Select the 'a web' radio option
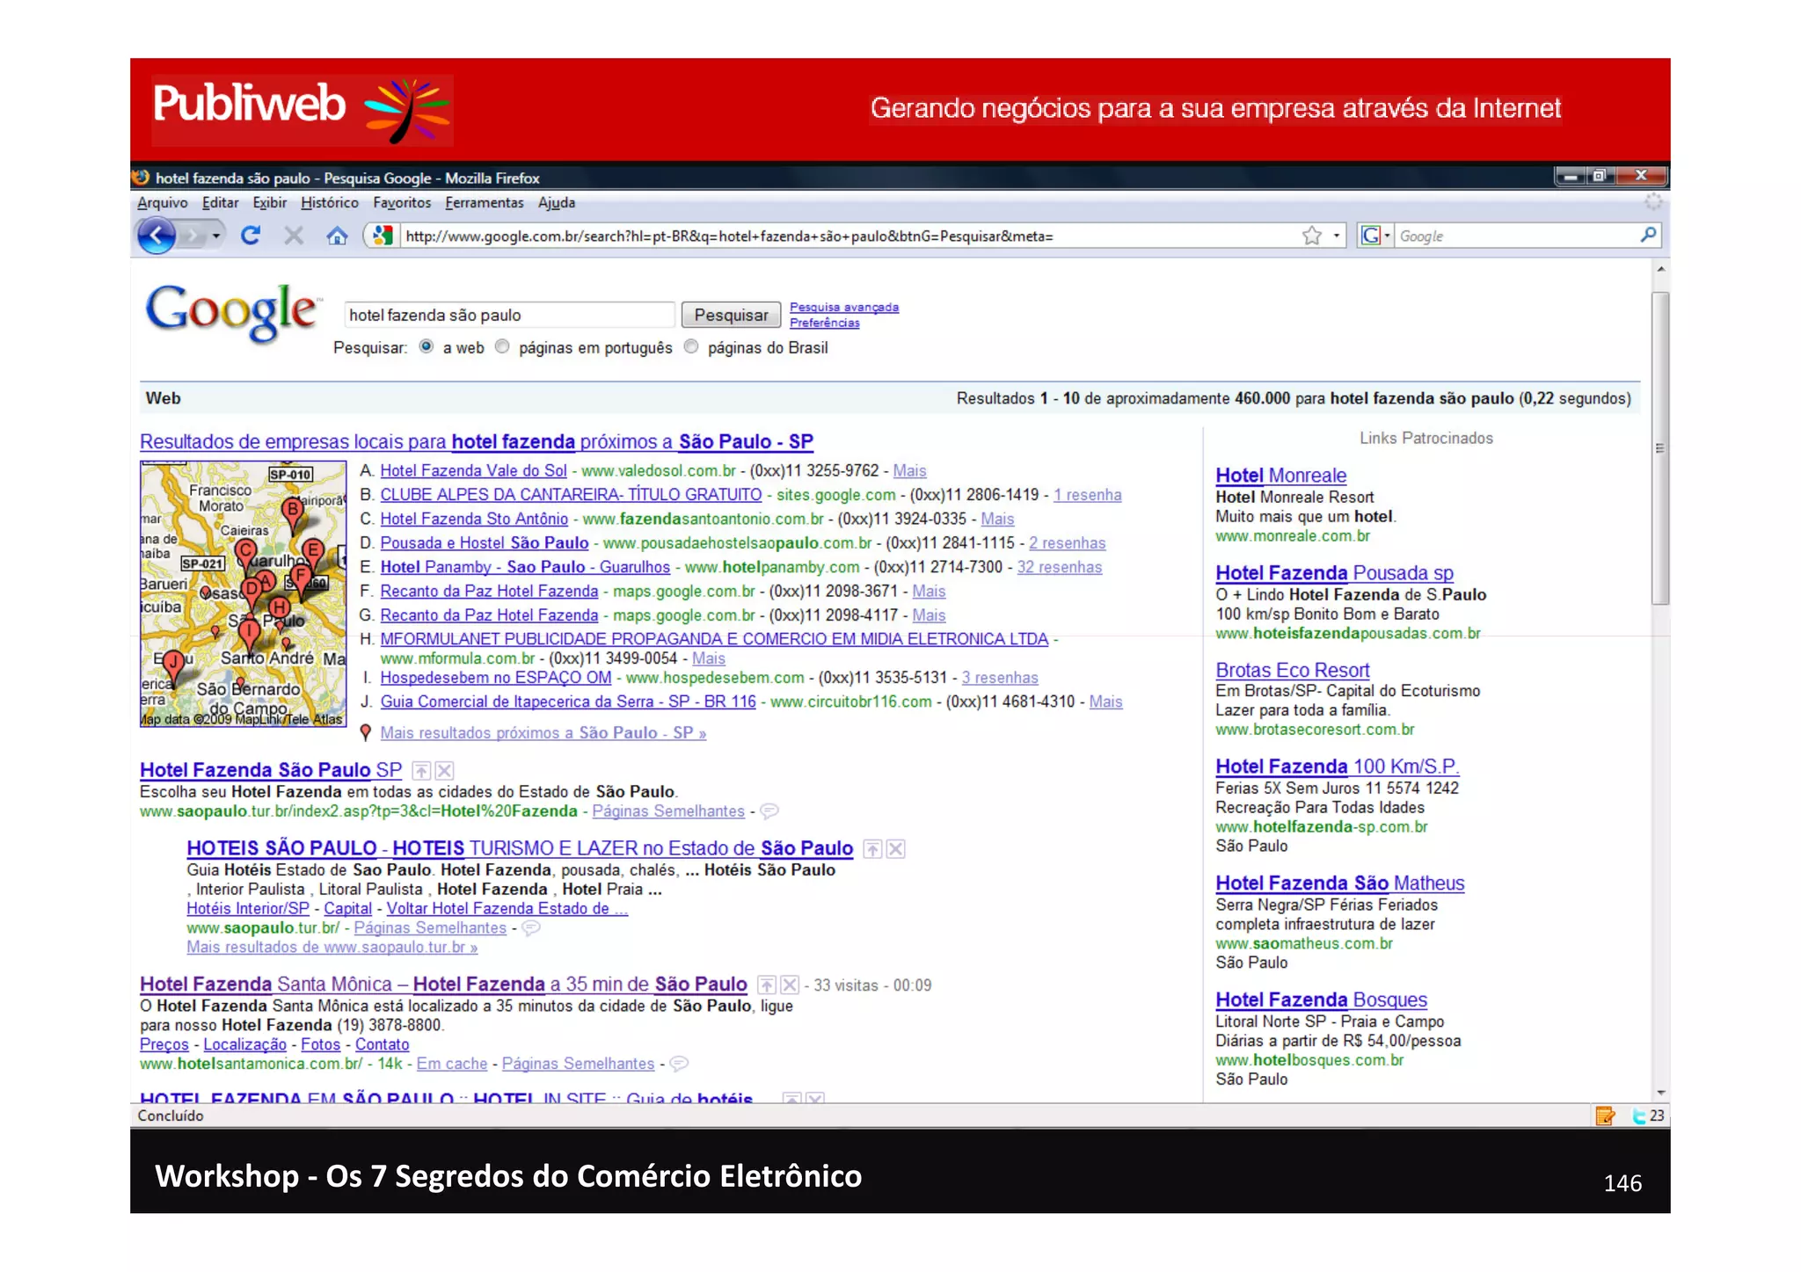Screen dimensions: 1801x1272 pos(427,347)
